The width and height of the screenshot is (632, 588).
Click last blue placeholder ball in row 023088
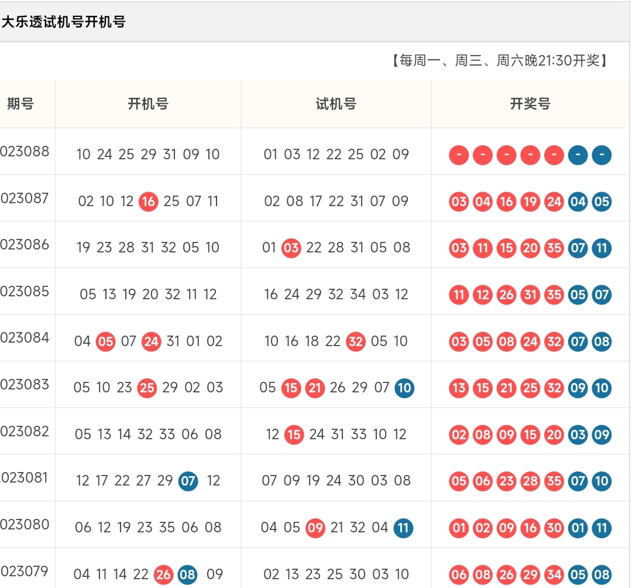602,155
